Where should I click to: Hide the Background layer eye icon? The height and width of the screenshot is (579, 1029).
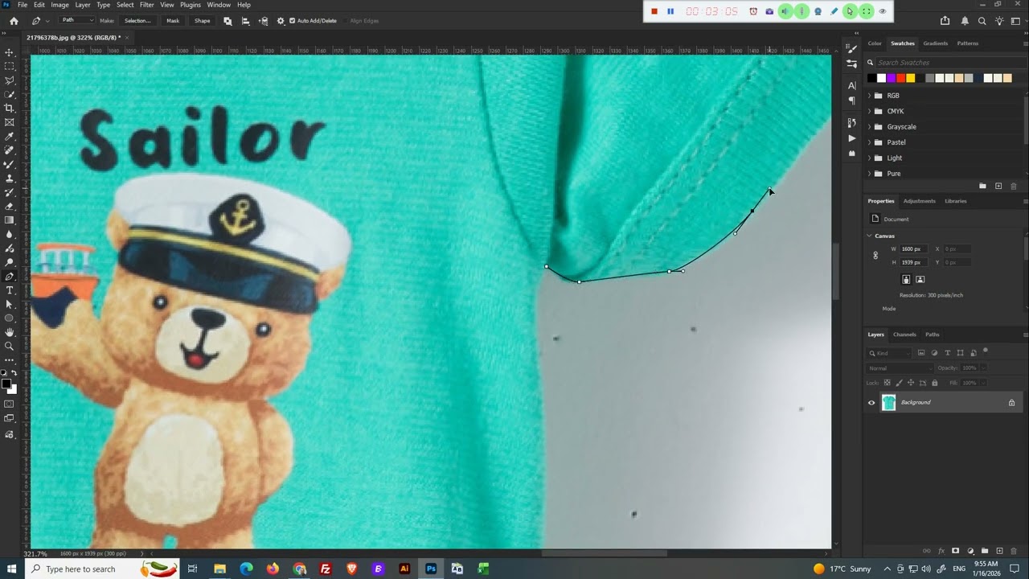871,403
